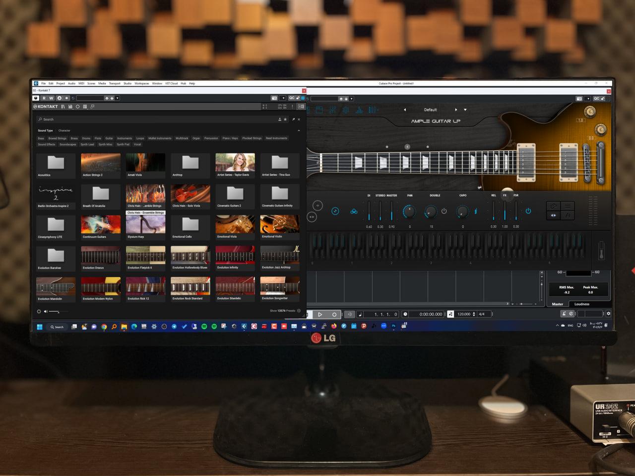Viewport: 635px width, 476px height.
Task: Open the Transport menu
Action: click(115, 83)
